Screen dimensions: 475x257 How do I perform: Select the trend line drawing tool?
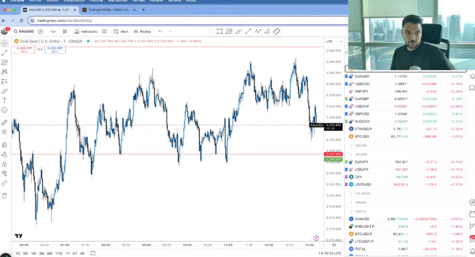[x=4, y=53]
